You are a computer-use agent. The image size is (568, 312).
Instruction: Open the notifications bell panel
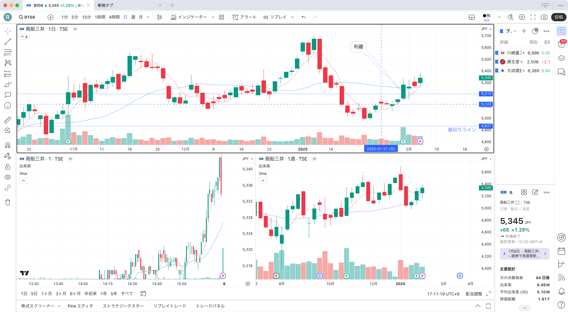(x=561, y=291)
